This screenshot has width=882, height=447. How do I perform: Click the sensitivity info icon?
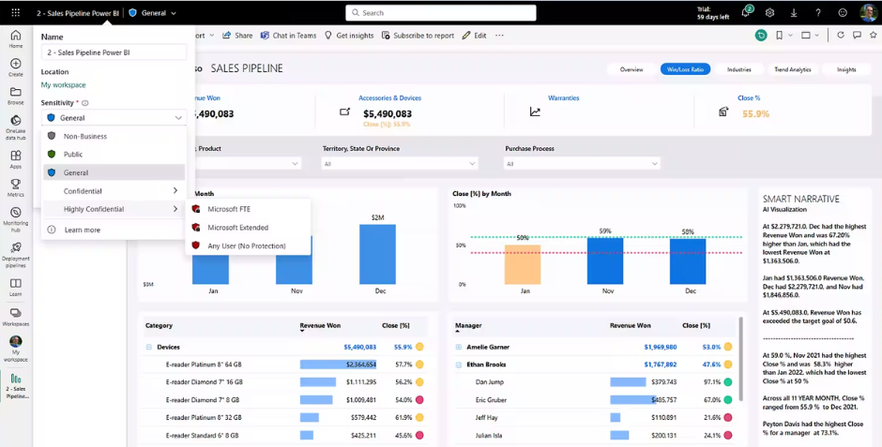(x=85, y=103)
